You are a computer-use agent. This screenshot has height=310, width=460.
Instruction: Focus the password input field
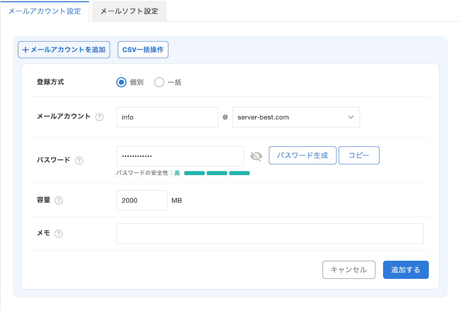click(x=180, y=156)
